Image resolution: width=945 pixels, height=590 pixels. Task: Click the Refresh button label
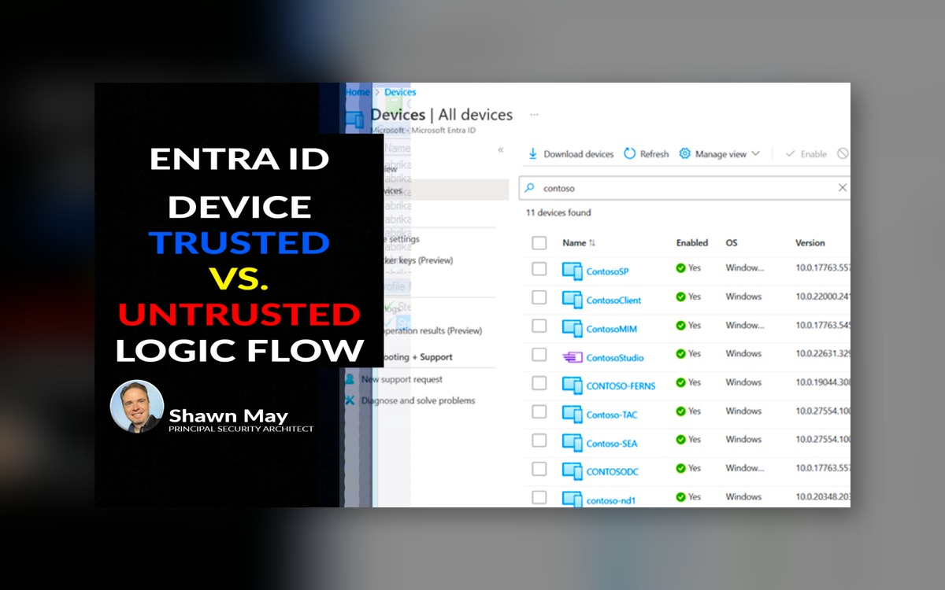tap(654, 154)
